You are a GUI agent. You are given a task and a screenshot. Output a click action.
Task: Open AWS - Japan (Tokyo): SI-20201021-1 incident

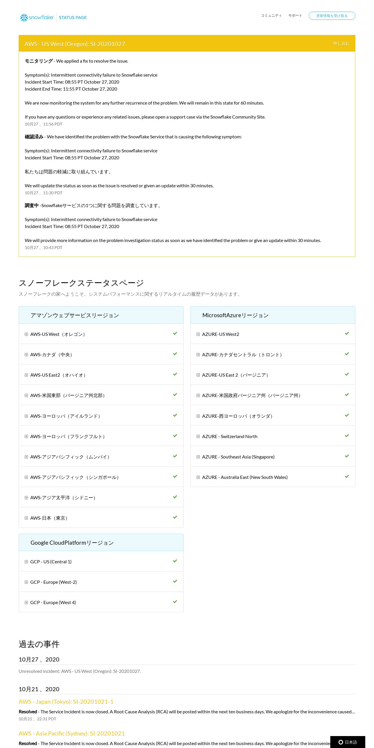(66, 702)
